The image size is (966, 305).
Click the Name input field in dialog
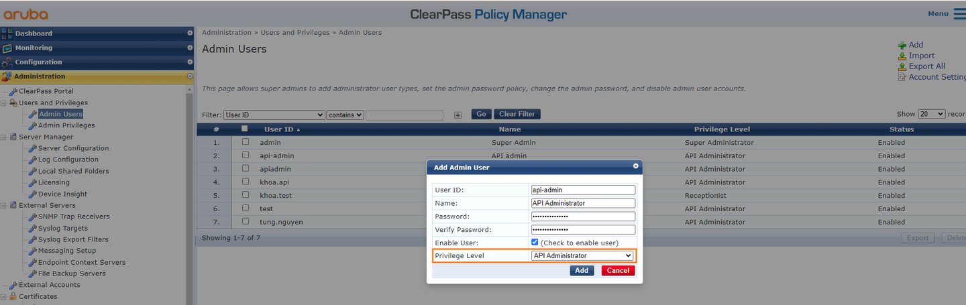click(x=583, y=203)
